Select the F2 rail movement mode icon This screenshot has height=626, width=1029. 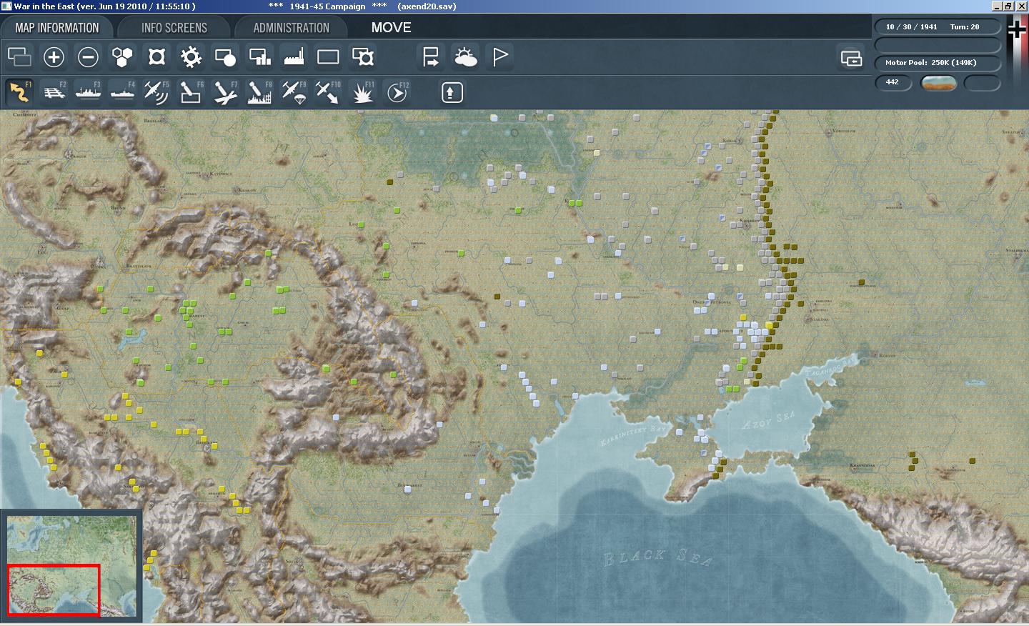coord(54,93)
